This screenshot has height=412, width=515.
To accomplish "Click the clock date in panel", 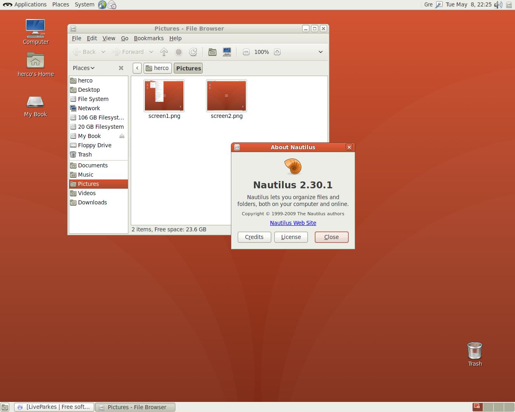I will [468, 4].
